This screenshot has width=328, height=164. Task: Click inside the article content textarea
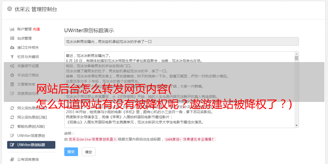pos(179,90)
